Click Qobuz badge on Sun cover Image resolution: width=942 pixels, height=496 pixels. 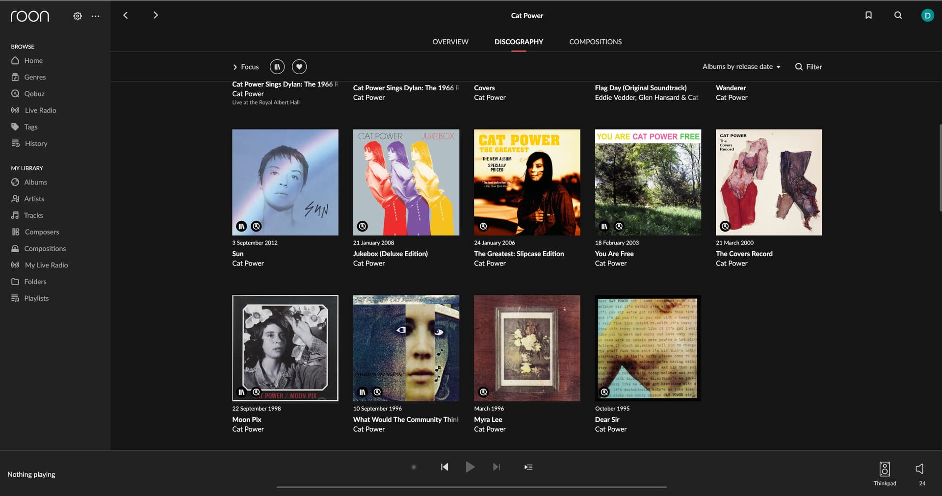256,226
